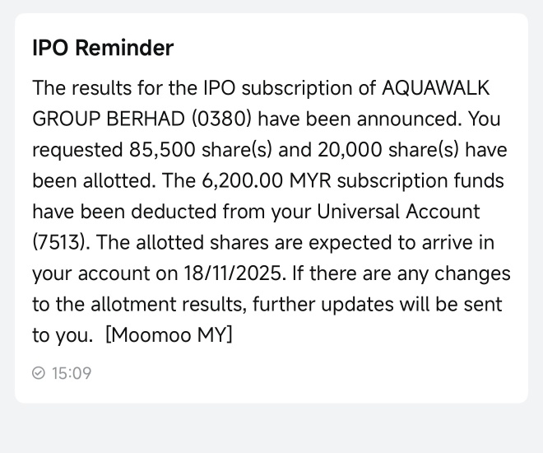
Task: Click the checkmark icon beside 15:09
Action: [39, 373]
